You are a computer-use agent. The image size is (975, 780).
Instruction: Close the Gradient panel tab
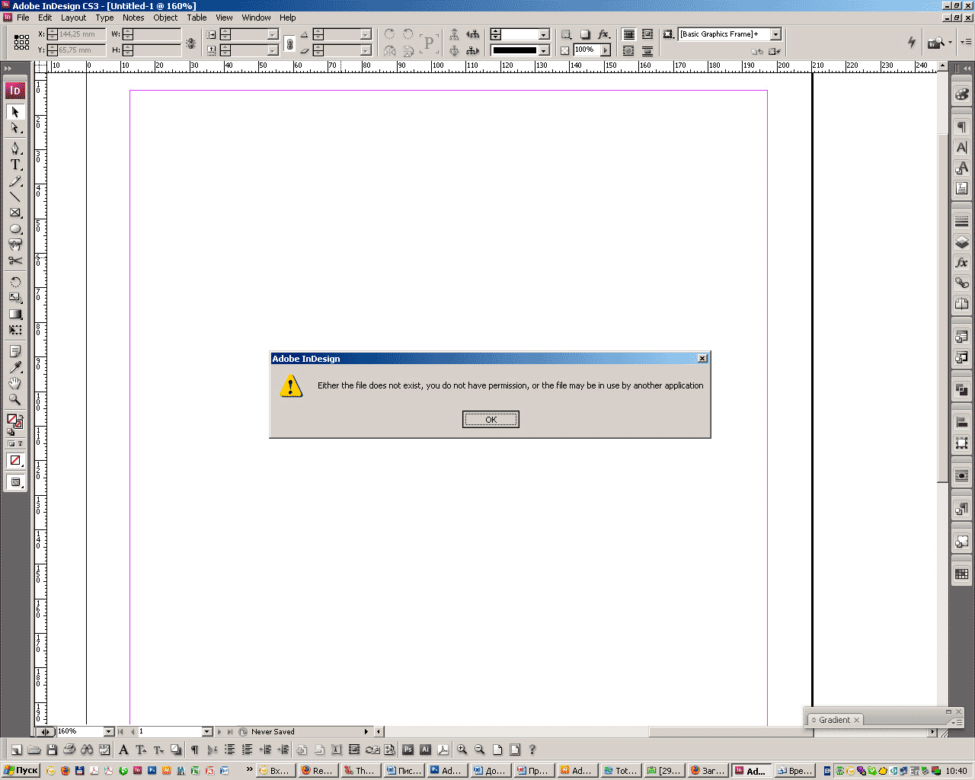click(x=857, y=720)
